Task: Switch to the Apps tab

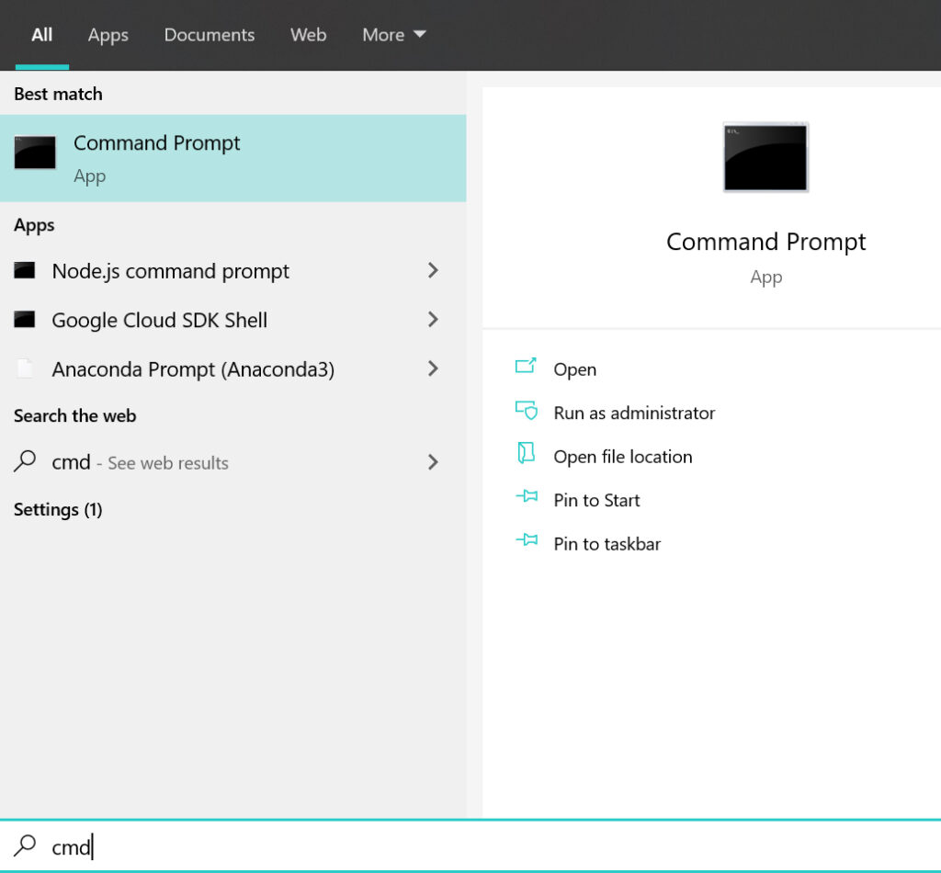Action: tap(108, 35)
